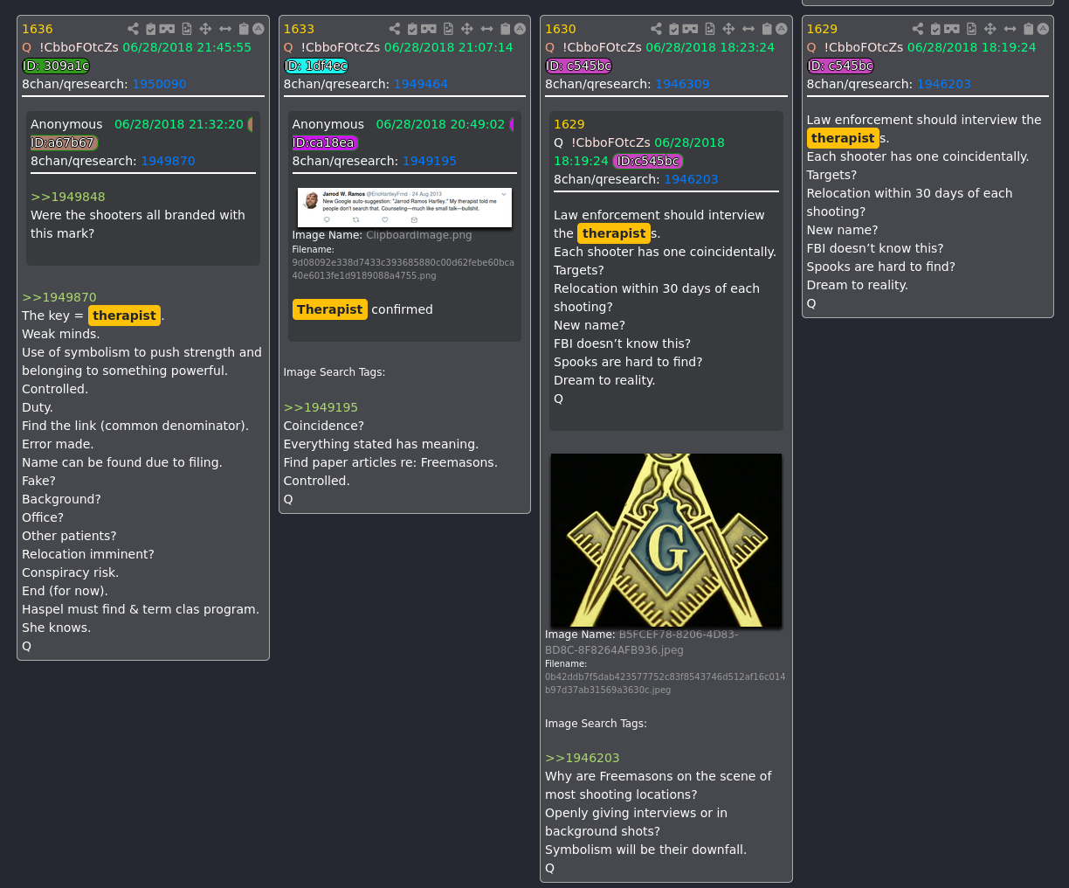Click post number 1633 in the header
Image resolution: width=1069 pixels, height=888 pixels.
coord(299,29)
